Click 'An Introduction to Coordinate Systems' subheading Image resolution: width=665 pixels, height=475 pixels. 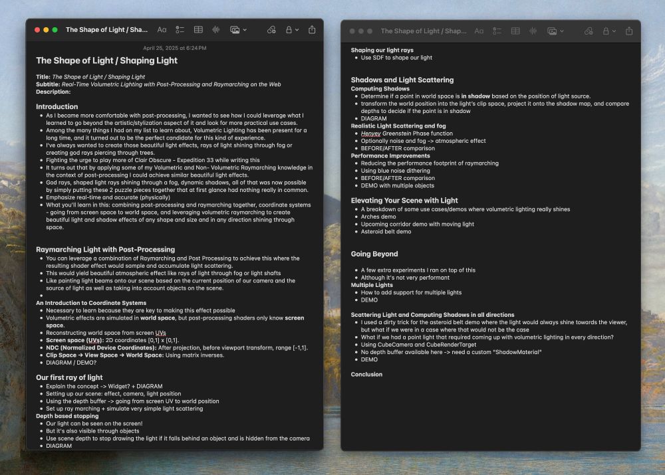[90, 303]
